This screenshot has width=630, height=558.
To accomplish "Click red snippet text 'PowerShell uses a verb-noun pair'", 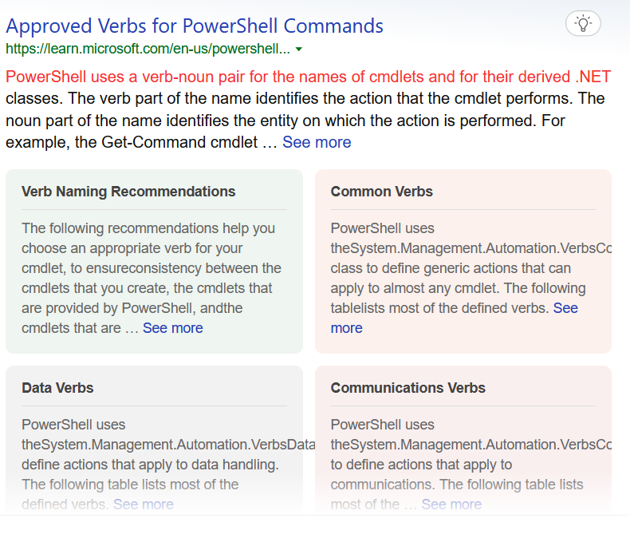I will tap(124, 77).
